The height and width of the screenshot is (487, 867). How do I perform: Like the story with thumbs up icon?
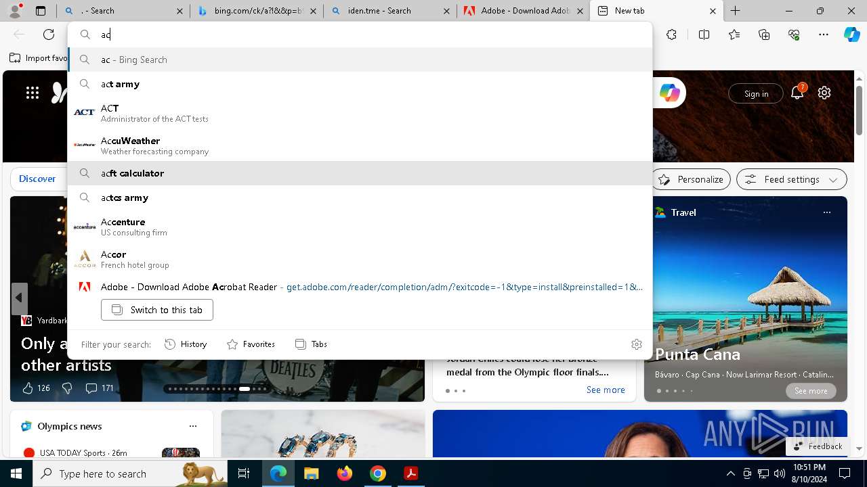(x=28, y=388)
